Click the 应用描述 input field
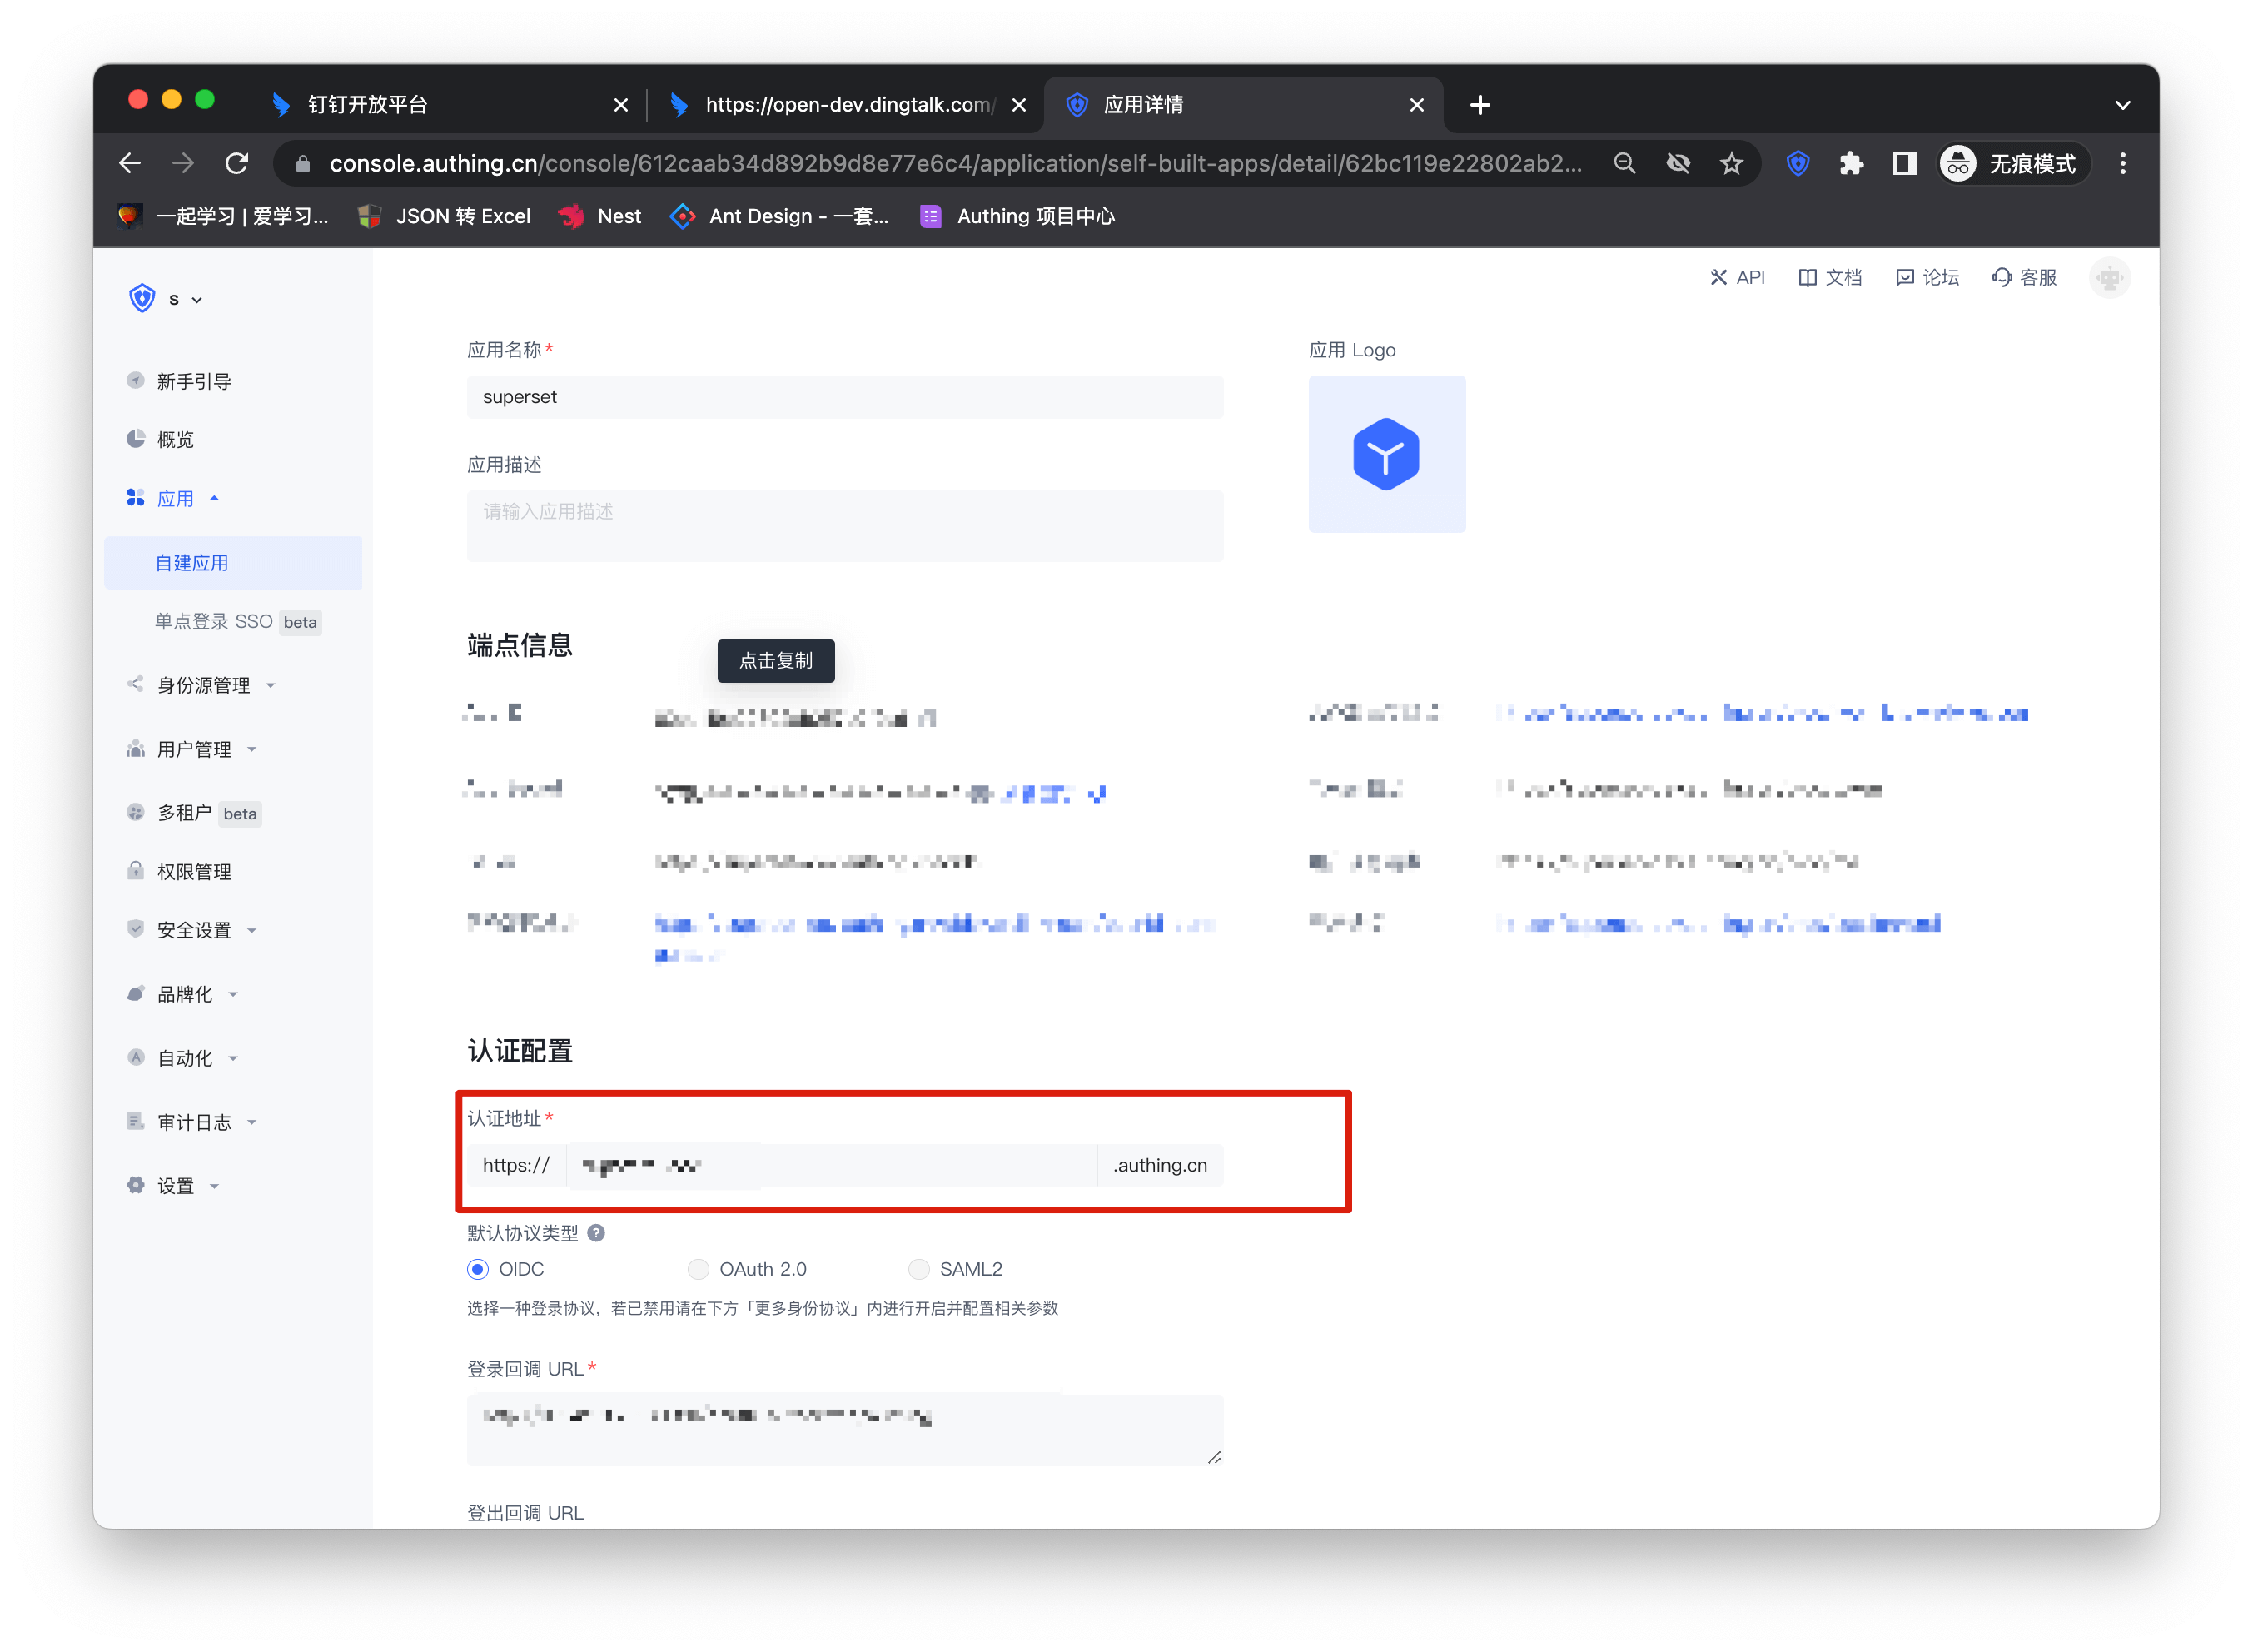Viewport: 2253px width, 1652px height. [845, 525]
